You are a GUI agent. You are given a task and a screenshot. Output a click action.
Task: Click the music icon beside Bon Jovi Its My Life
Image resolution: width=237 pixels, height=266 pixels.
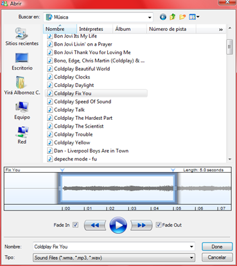pyautogui.click(x=49, y=36)
